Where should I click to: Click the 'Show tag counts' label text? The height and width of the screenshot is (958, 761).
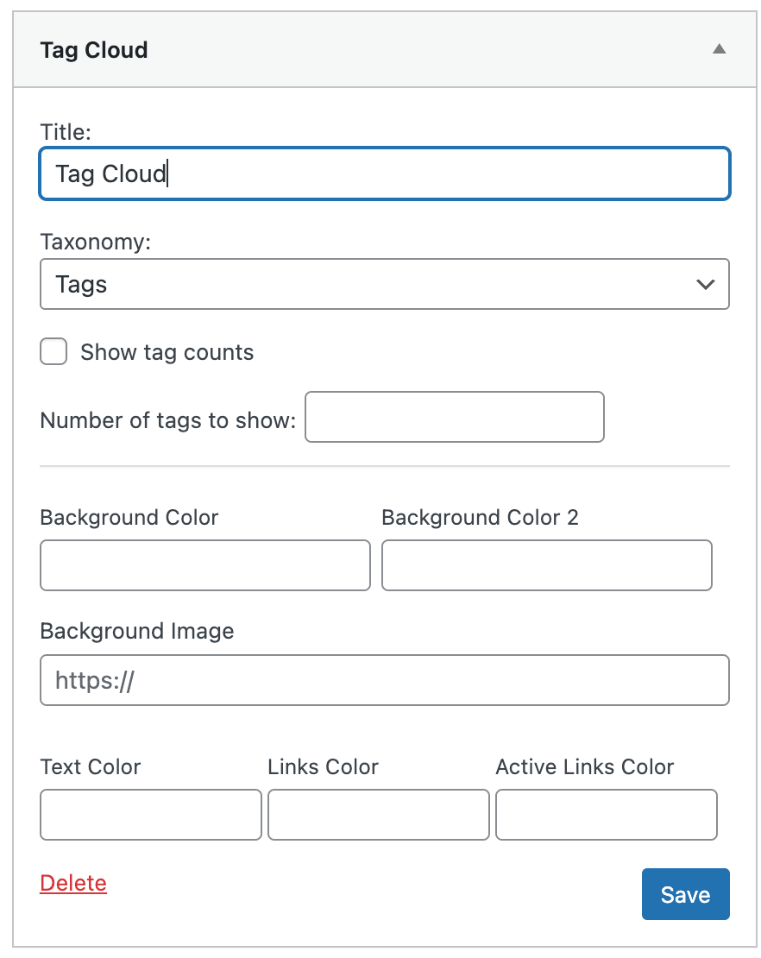[167, 352]
